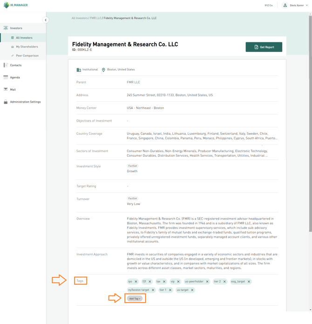312x324 pixels.
Task: Click the Country Coverage truncated text
Action: coord(202,136)
